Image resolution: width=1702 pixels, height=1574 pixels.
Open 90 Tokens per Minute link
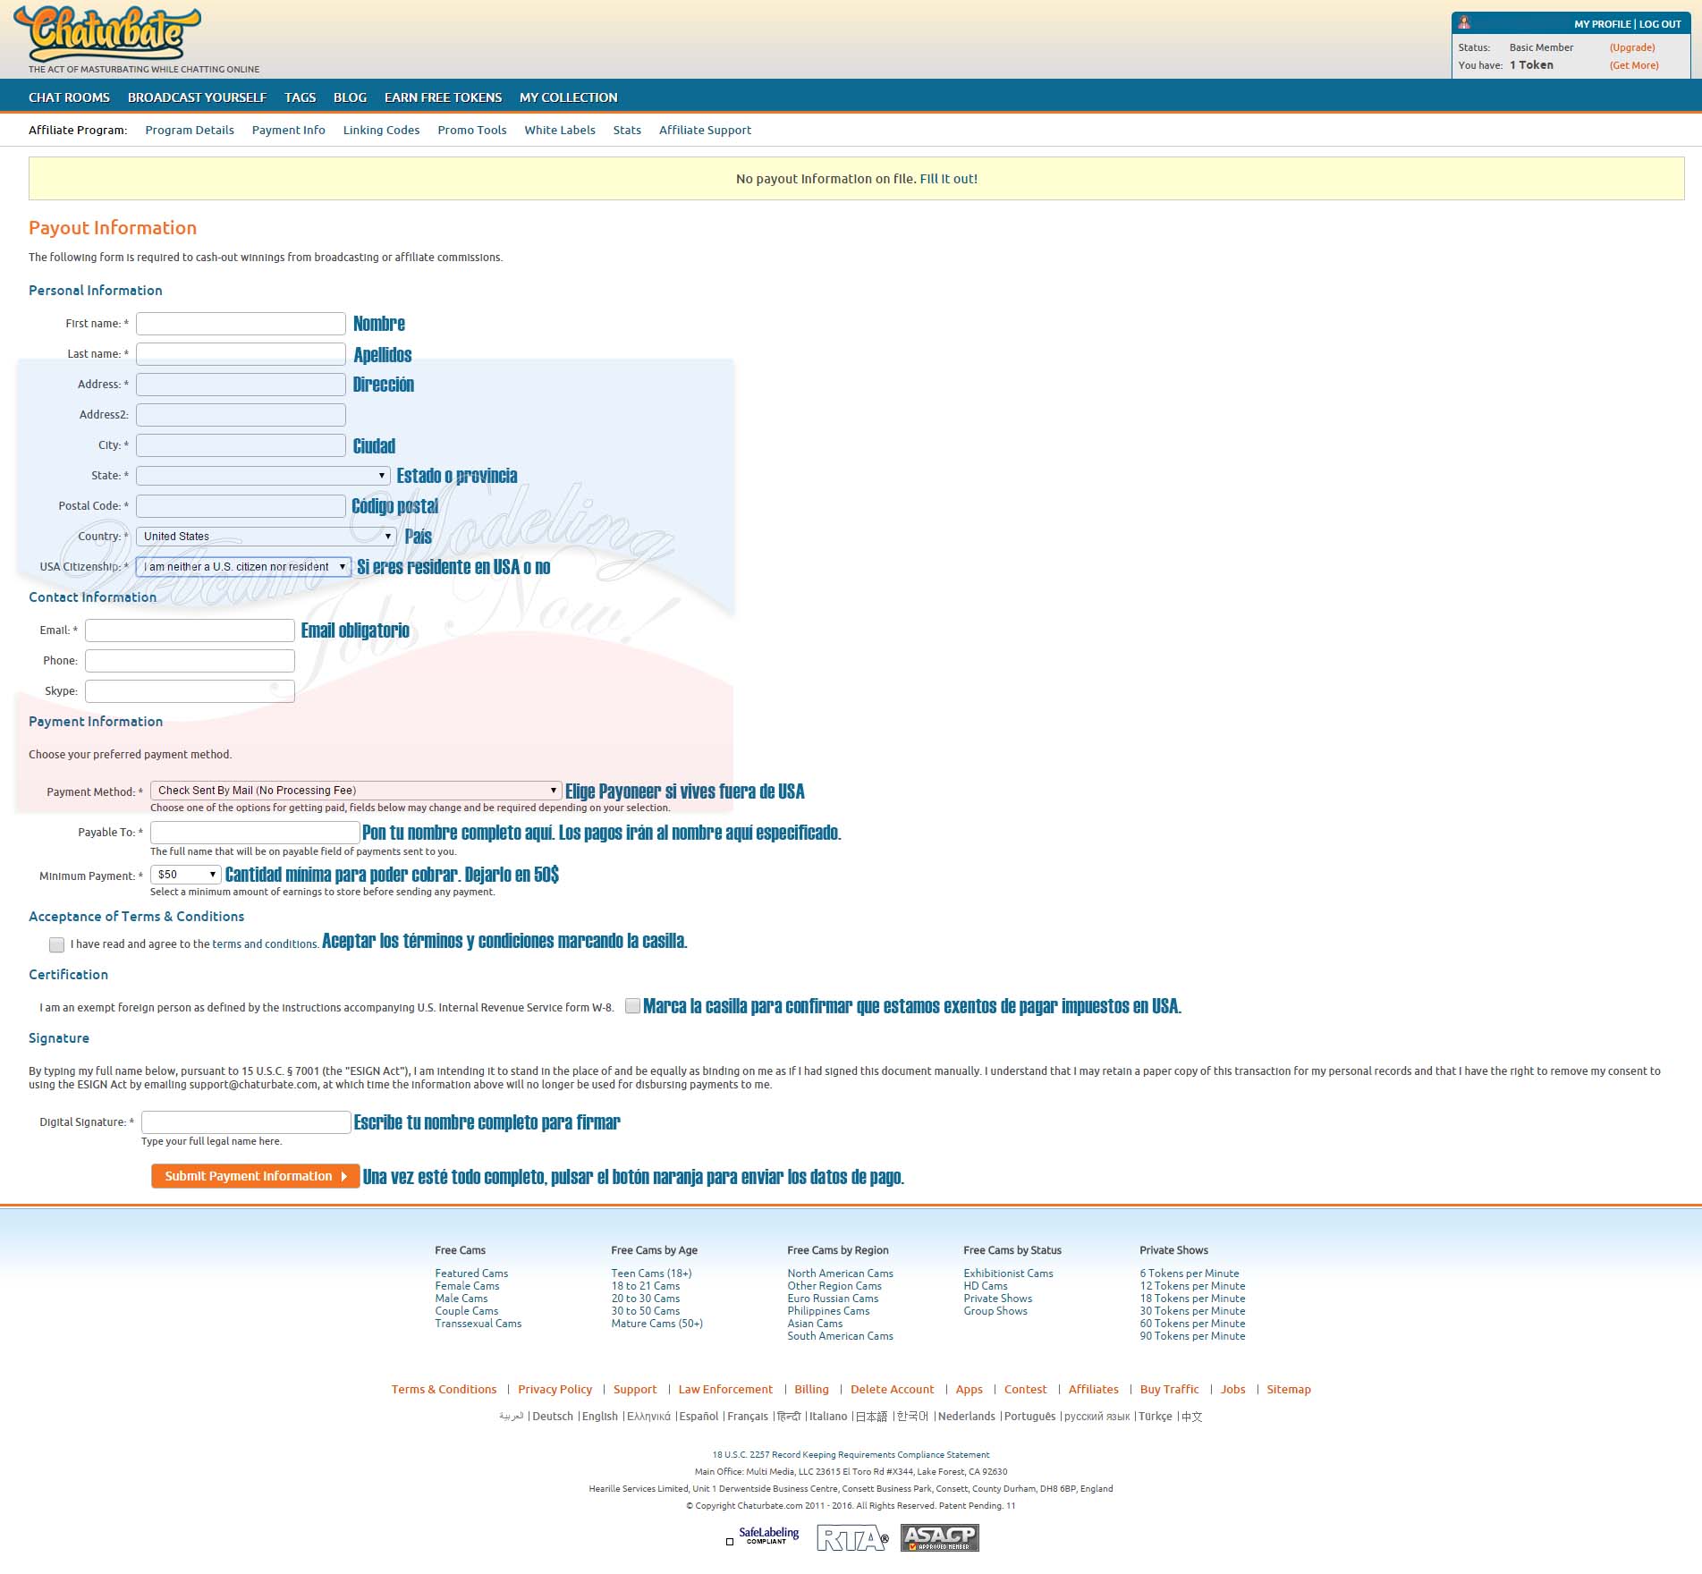(1192, 1335)
